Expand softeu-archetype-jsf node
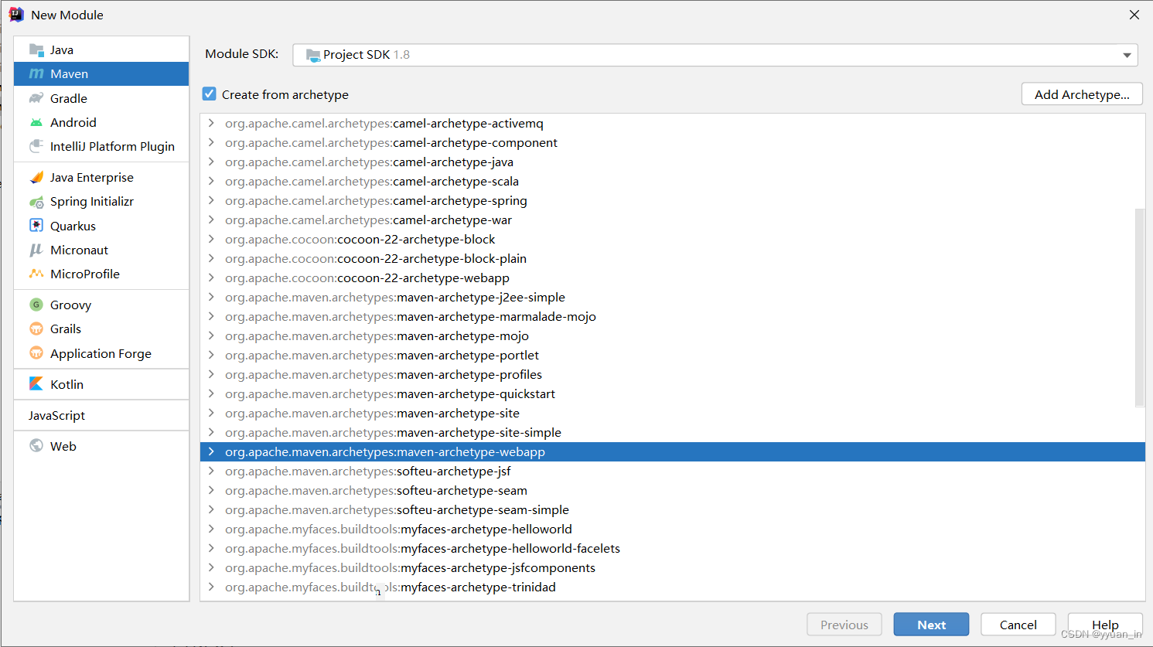The image size is (1153, 647). click(211, 471)
